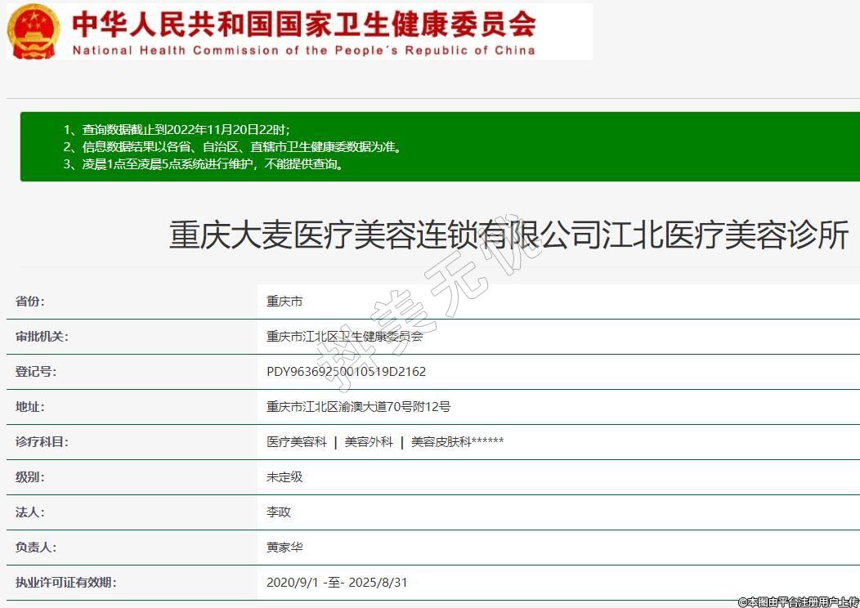
Task: Click the grade value 未定级
Action: 284,477
